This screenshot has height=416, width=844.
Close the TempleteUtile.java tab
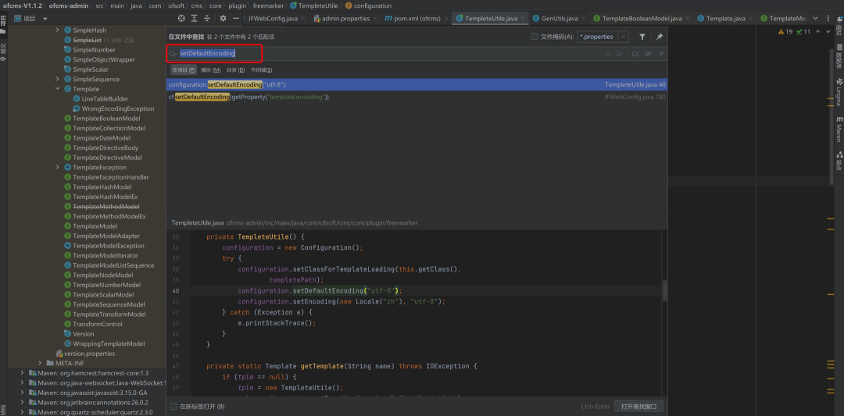click(x=523, y=18)
